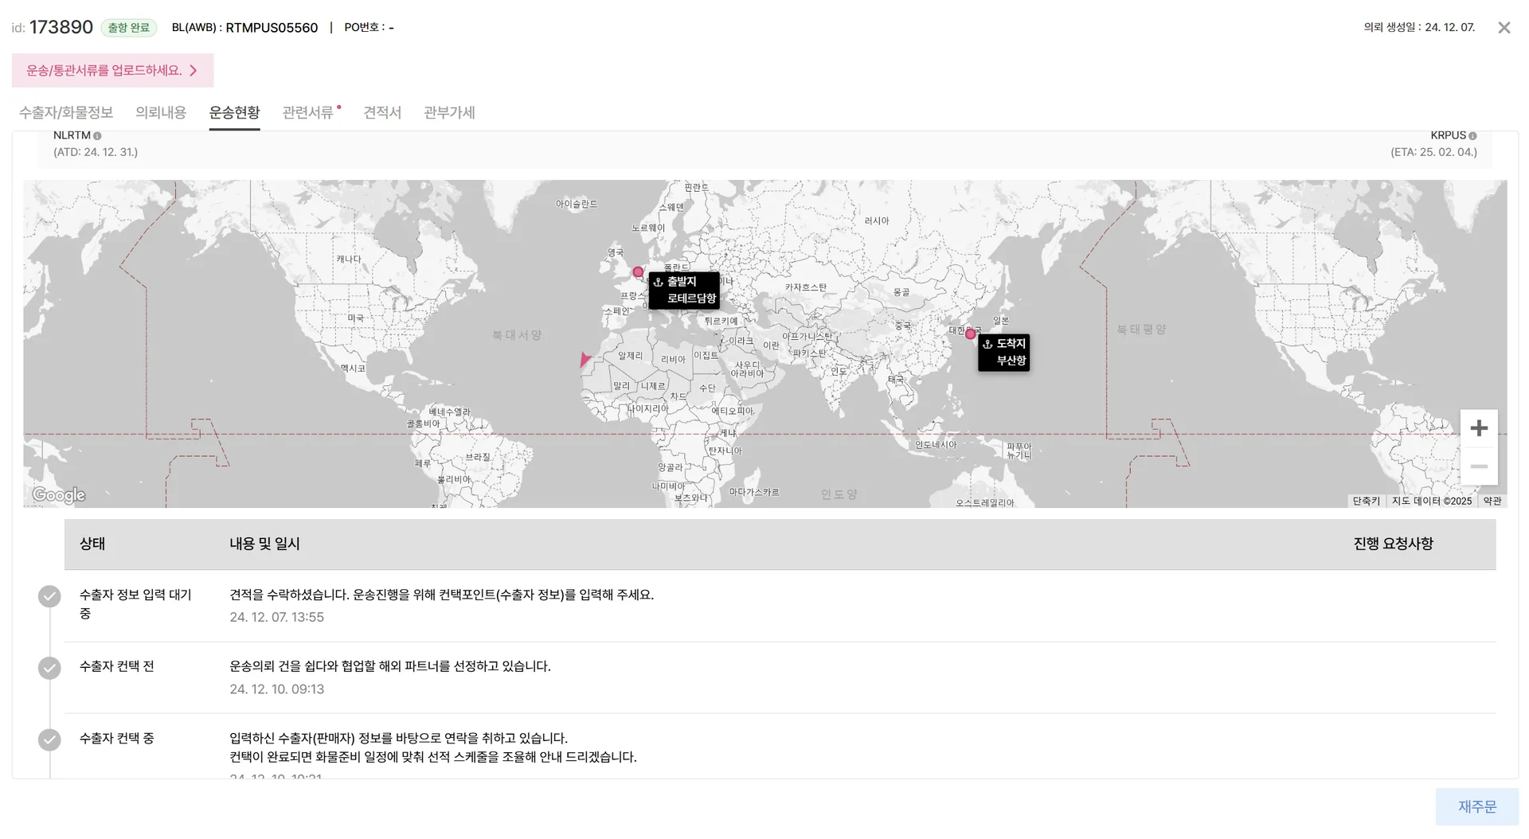Click the timestamp 24. 12. 07. 13:55
Image resolution: width=1529 pixels, height=839 pixels.
(x=276, y=617)
